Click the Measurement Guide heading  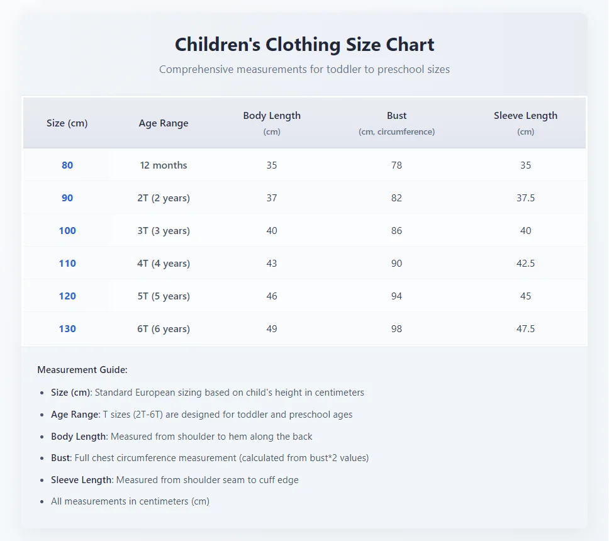[x=82, y=370]
